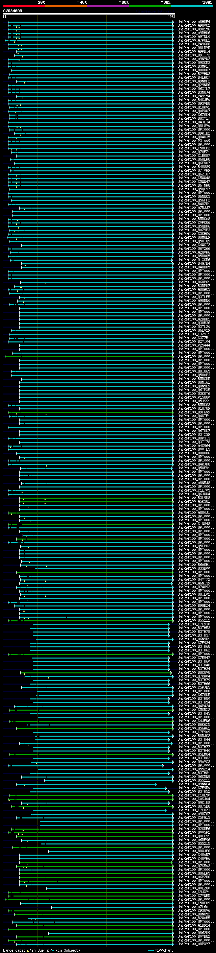Click the orange ~40% identity color bar

(x=66, y=6)
